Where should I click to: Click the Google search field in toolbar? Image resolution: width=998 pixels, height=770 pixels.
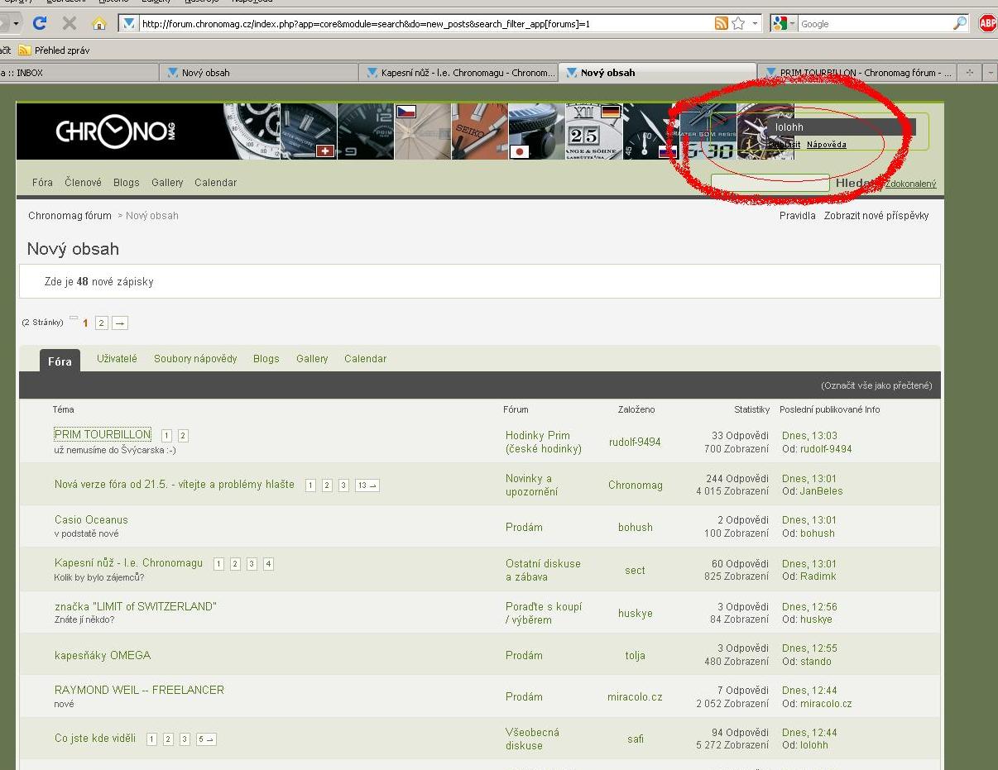[x=875, y=24]
